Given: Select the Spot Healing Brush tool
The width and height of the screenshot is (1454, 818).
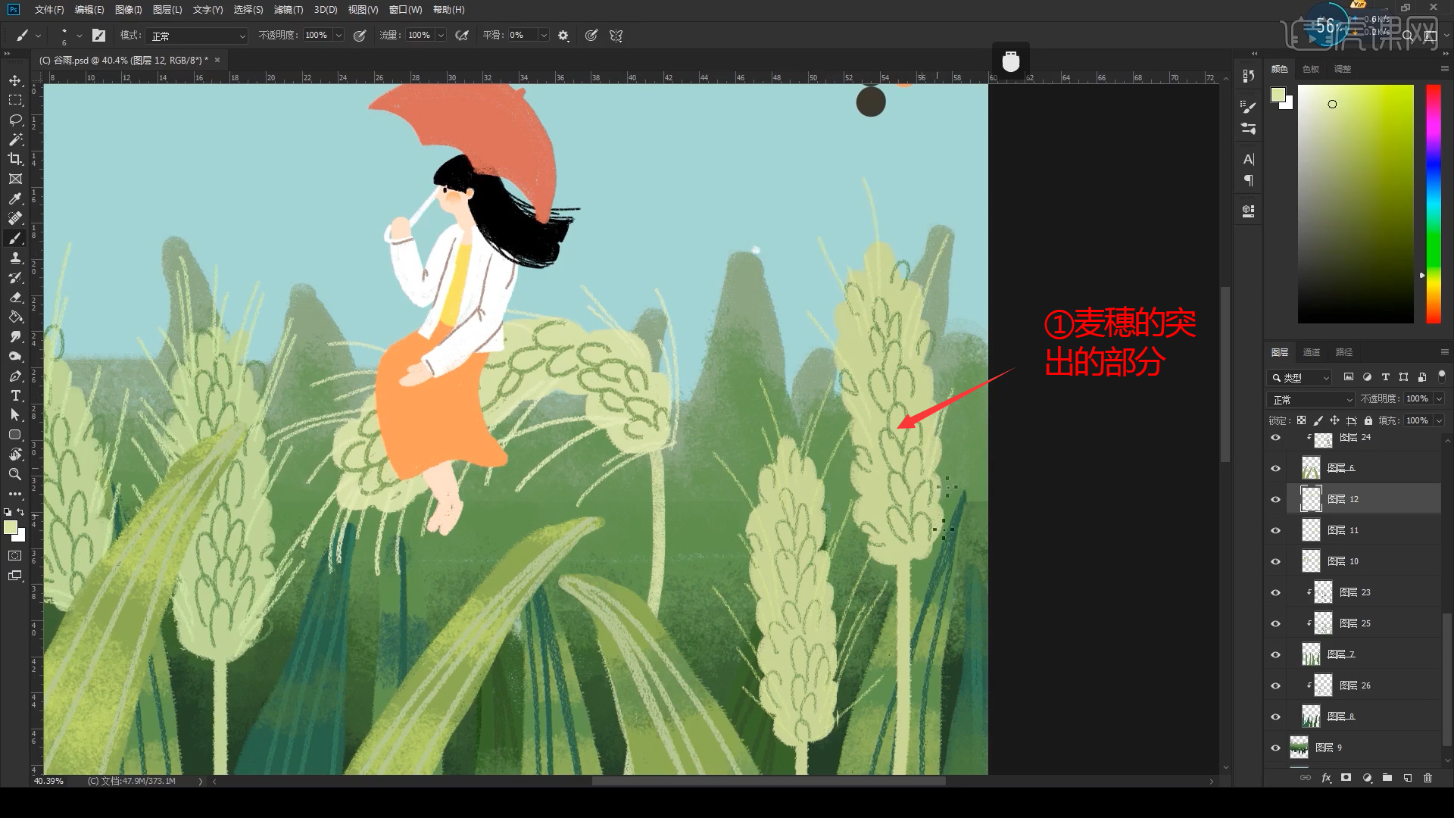Looking at the screenshot, I should pyautogui.click(x=15, y=218).
